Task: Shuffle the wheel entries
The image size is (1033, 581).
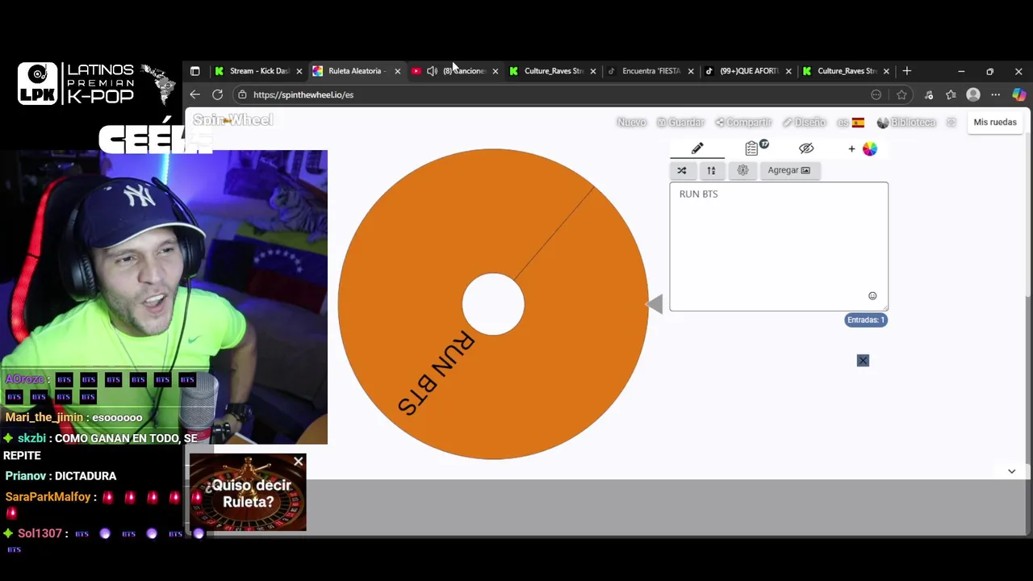Action: pyautogui.click(x=682, y=170)
